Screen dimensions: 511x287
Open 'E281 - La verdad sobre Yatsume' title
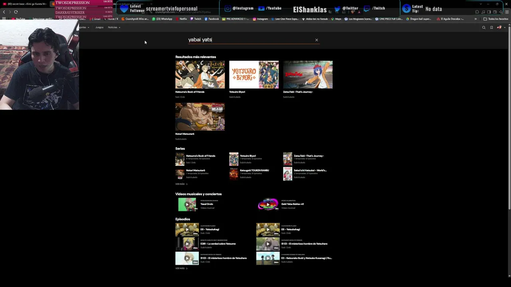point(218,244)
